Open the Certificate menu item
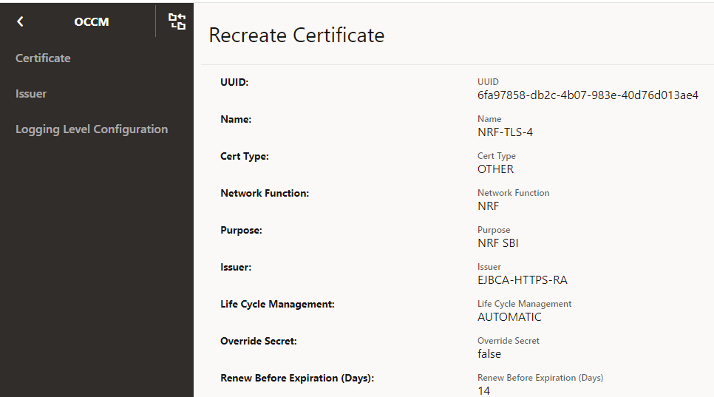Viewport: 714px width, 397px height. 43,58
